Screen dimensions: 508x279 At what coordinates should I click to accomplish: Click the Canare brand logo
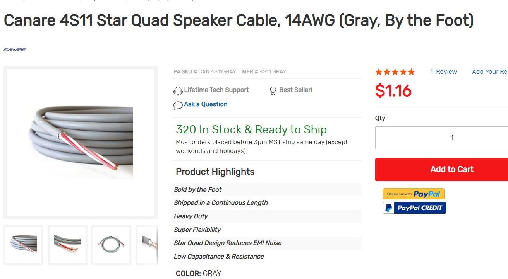click(15, 49)
